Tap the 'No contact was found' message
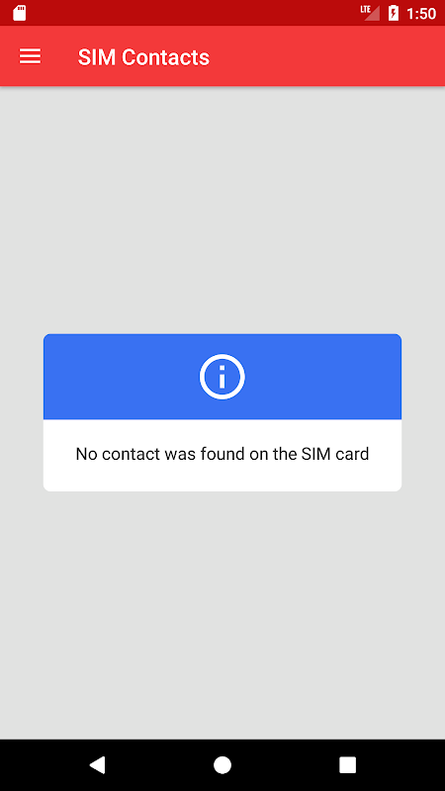This screenshot has height=791, width=445. 222,454
